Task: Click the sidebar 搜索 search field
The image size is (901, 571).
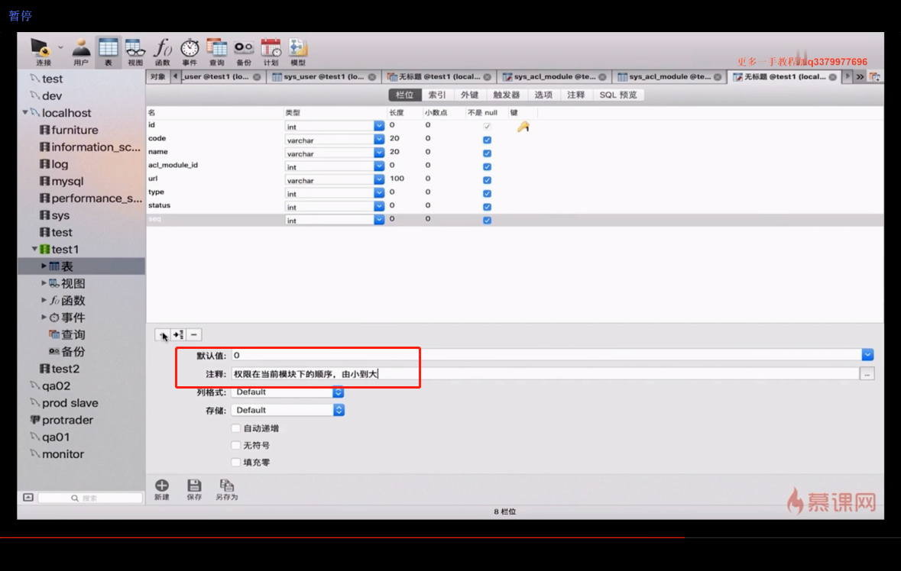Action: click(x=90, y=498)
